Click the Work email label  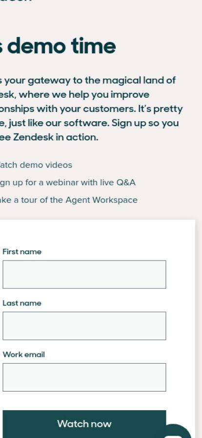click(x=24, y=354)
